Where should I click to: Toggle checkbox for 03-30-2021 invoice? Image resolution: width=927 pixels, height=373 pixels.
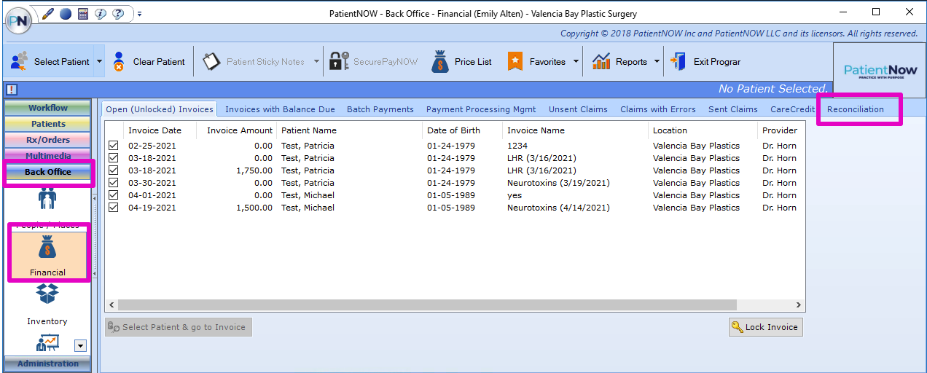(114, 183)
